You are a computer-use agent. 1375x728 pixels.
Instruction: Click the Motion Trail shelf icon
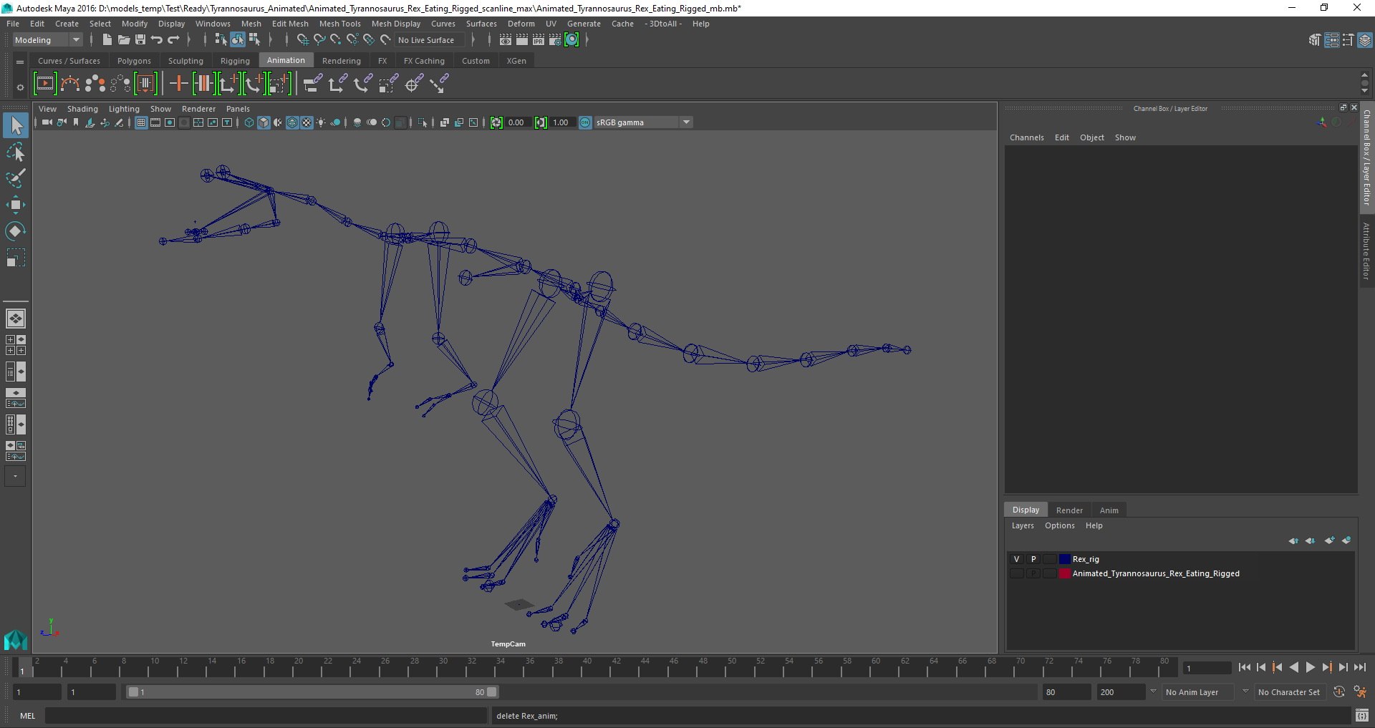click(x=70, y=84)
